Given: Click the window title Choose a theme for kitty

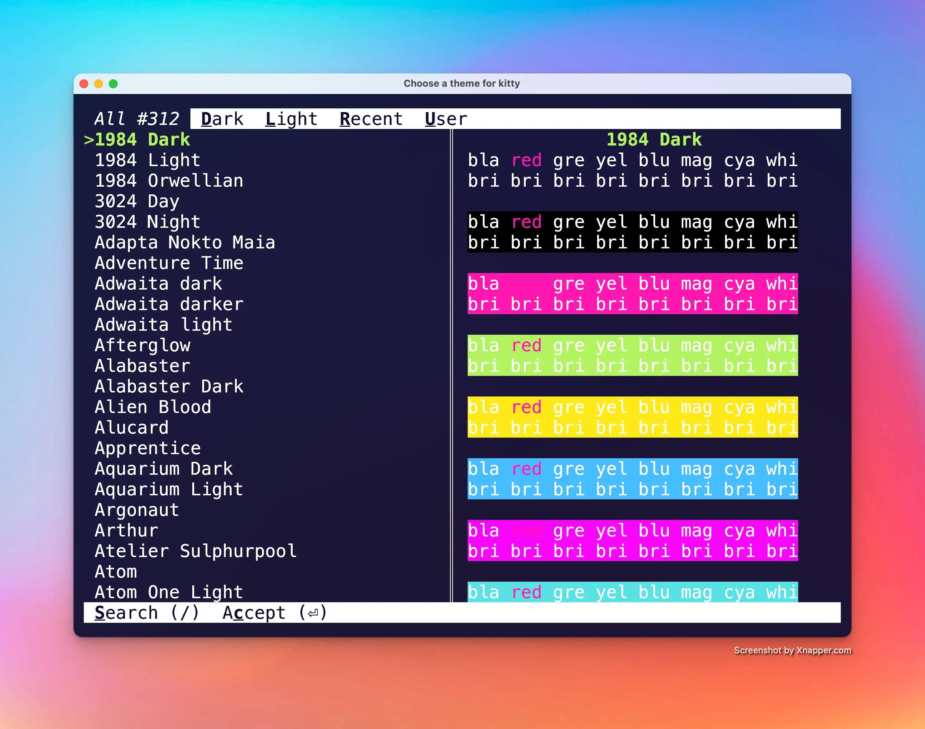Looking at the screenshot, I should (462, 83).
